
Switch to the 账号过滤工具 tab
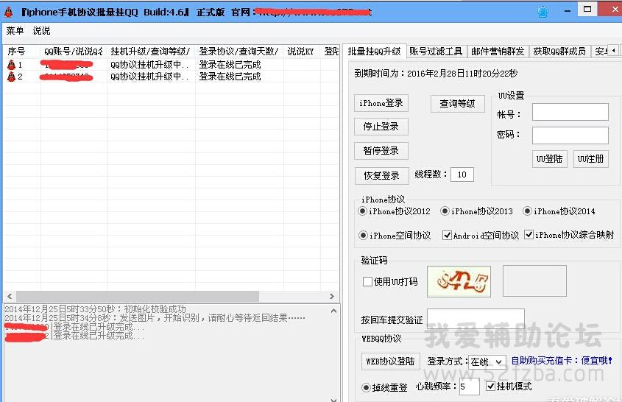(436, 52)
